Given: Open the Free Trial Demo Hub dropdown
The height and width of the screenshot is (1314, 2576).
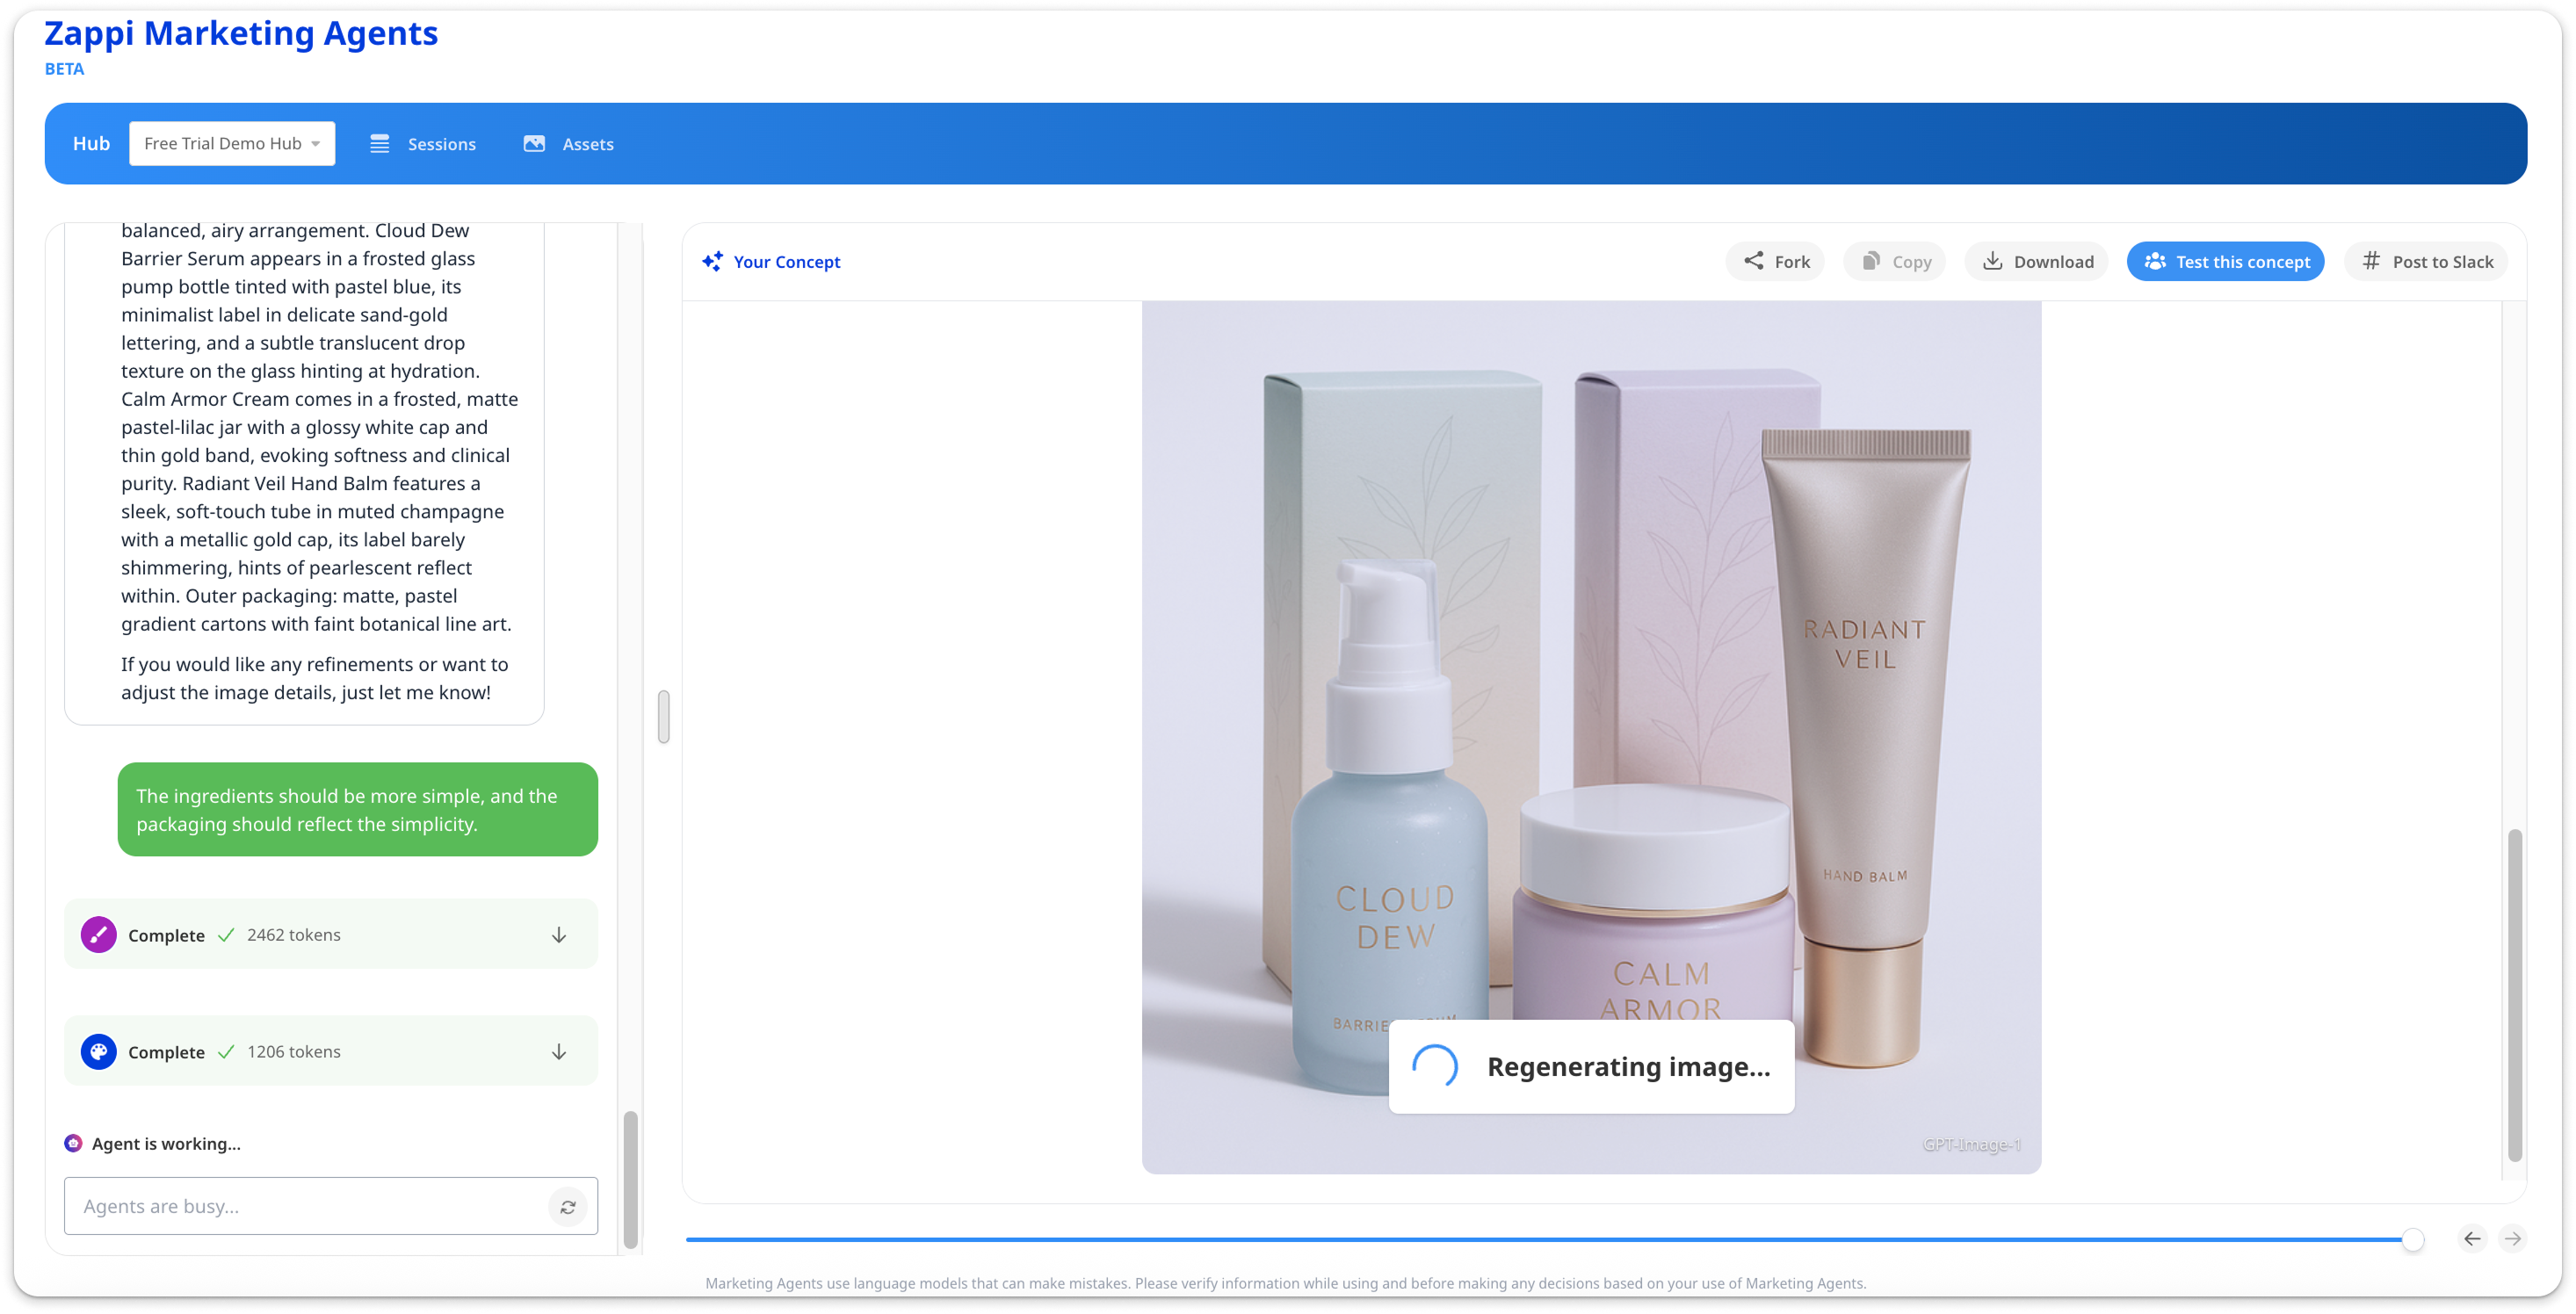Looking at the screenshot, I should coord(231,144).
